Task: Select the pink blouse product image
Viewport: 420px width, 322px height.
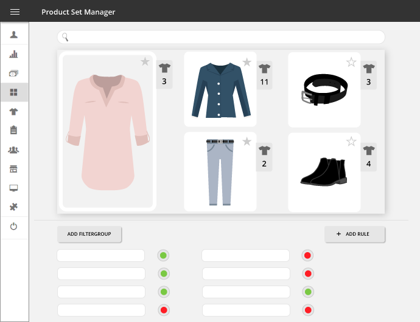Action: pos(108,131)
